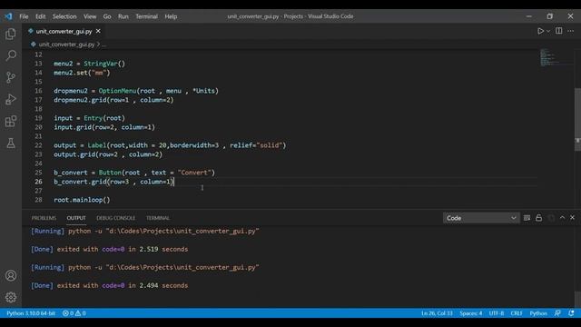581x327 pixels.
Task: Click the 2.519 seconds exit message
Action: [x=109, y=249]
